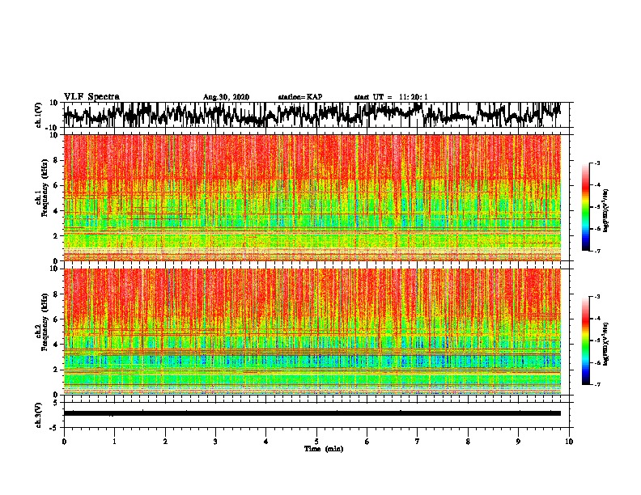Click the "station=KAP" header label
641x495 pixels.
point(300,97)
